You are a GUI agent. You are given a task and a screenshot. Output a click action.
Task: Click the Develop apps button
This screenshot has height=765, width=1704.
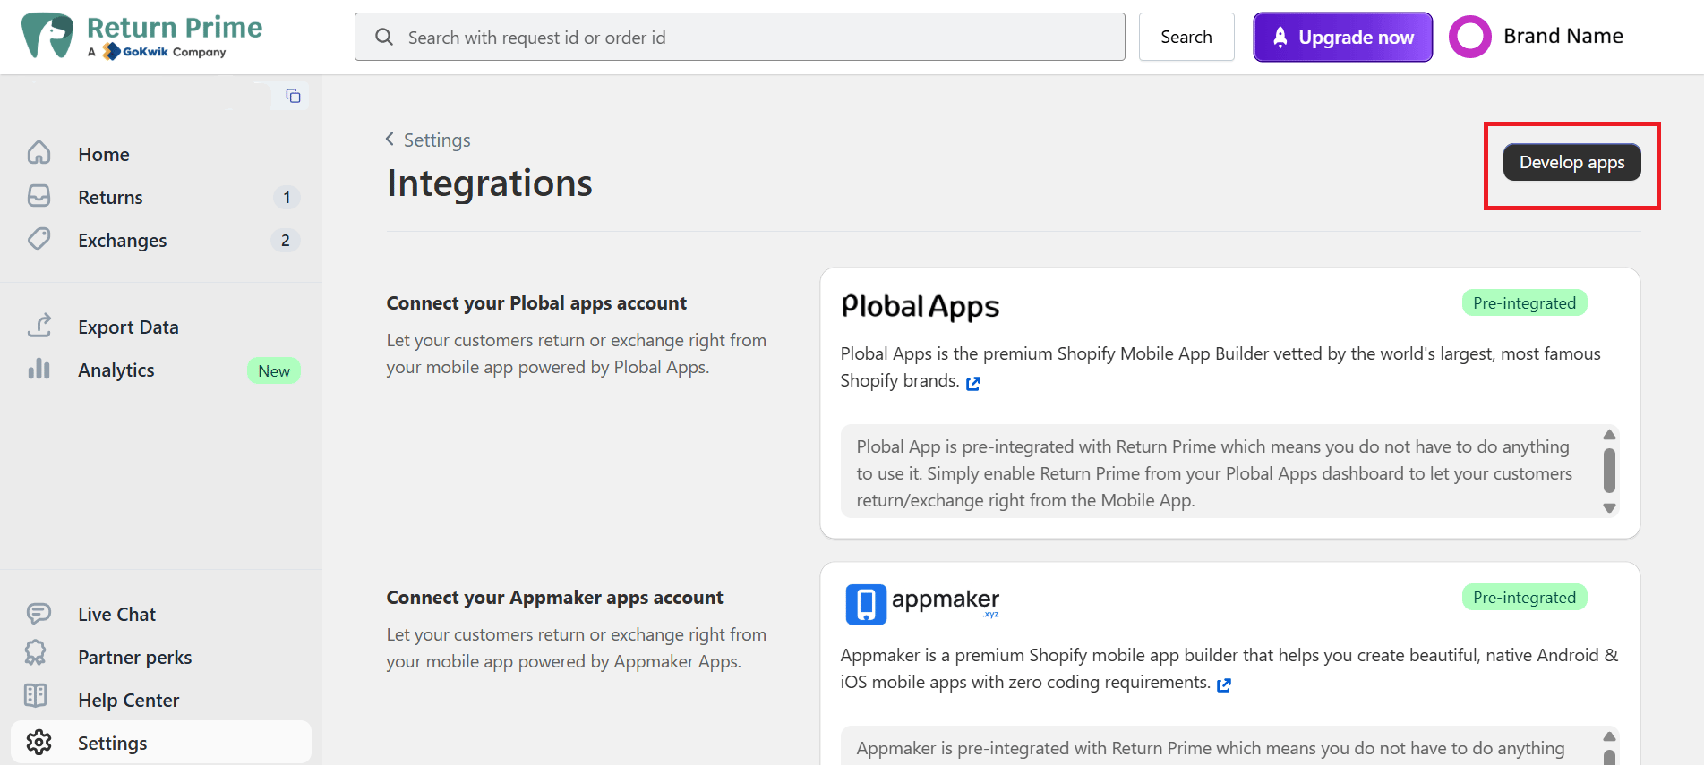1572,162
